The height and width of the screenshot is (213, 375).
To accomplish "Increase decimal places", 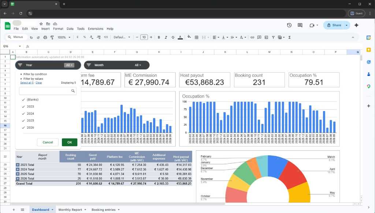I will pyautogui.click(x=99, y=37).
